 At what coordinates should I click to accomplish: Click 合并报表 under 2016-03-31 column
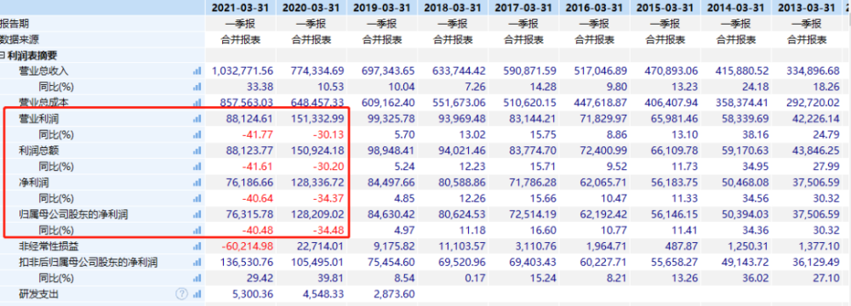pos(594,40)
